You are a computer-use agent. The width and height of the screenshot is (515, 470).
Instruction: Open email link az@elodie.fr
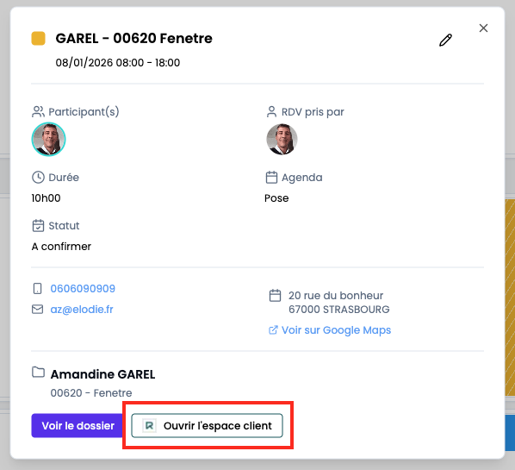(x=82, y=310)
